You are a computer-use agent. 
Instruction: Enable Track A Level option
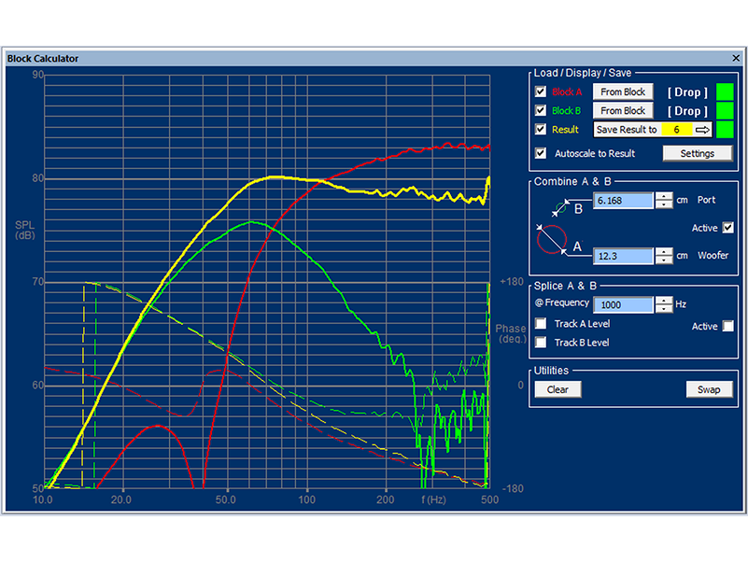540,324
